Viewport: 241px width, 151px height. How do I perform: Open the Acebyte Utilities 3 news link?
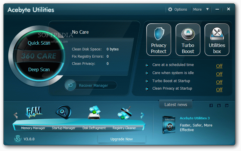click(195, 118)
